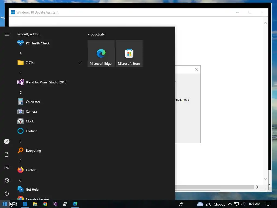Viewport: 277px width, 208px height.
Task: Open the 7-Zip folder entry
Action: point(49,63)
